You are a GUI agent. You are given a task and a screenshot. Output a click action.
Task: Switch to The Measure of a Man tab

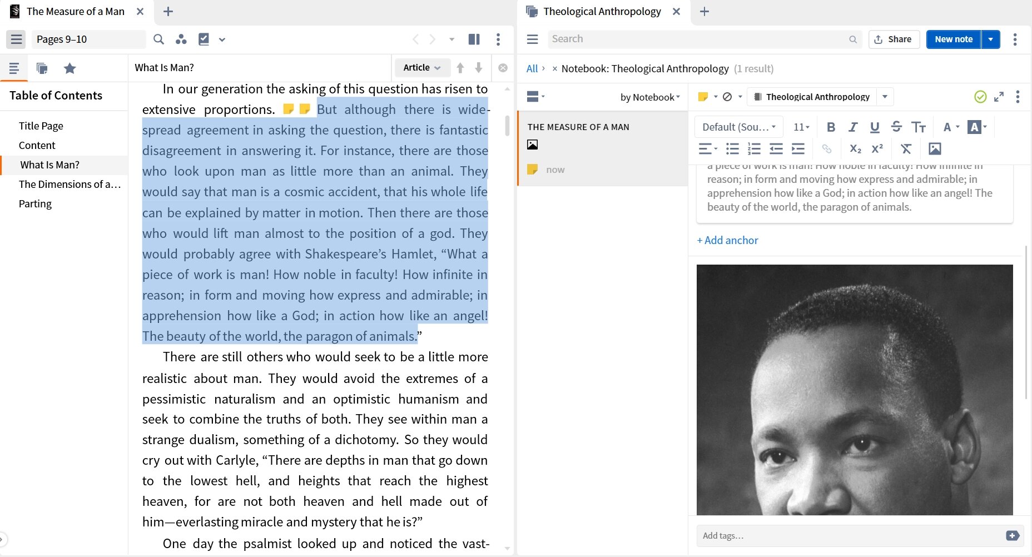pyautogui.click(x=75, y=11)
